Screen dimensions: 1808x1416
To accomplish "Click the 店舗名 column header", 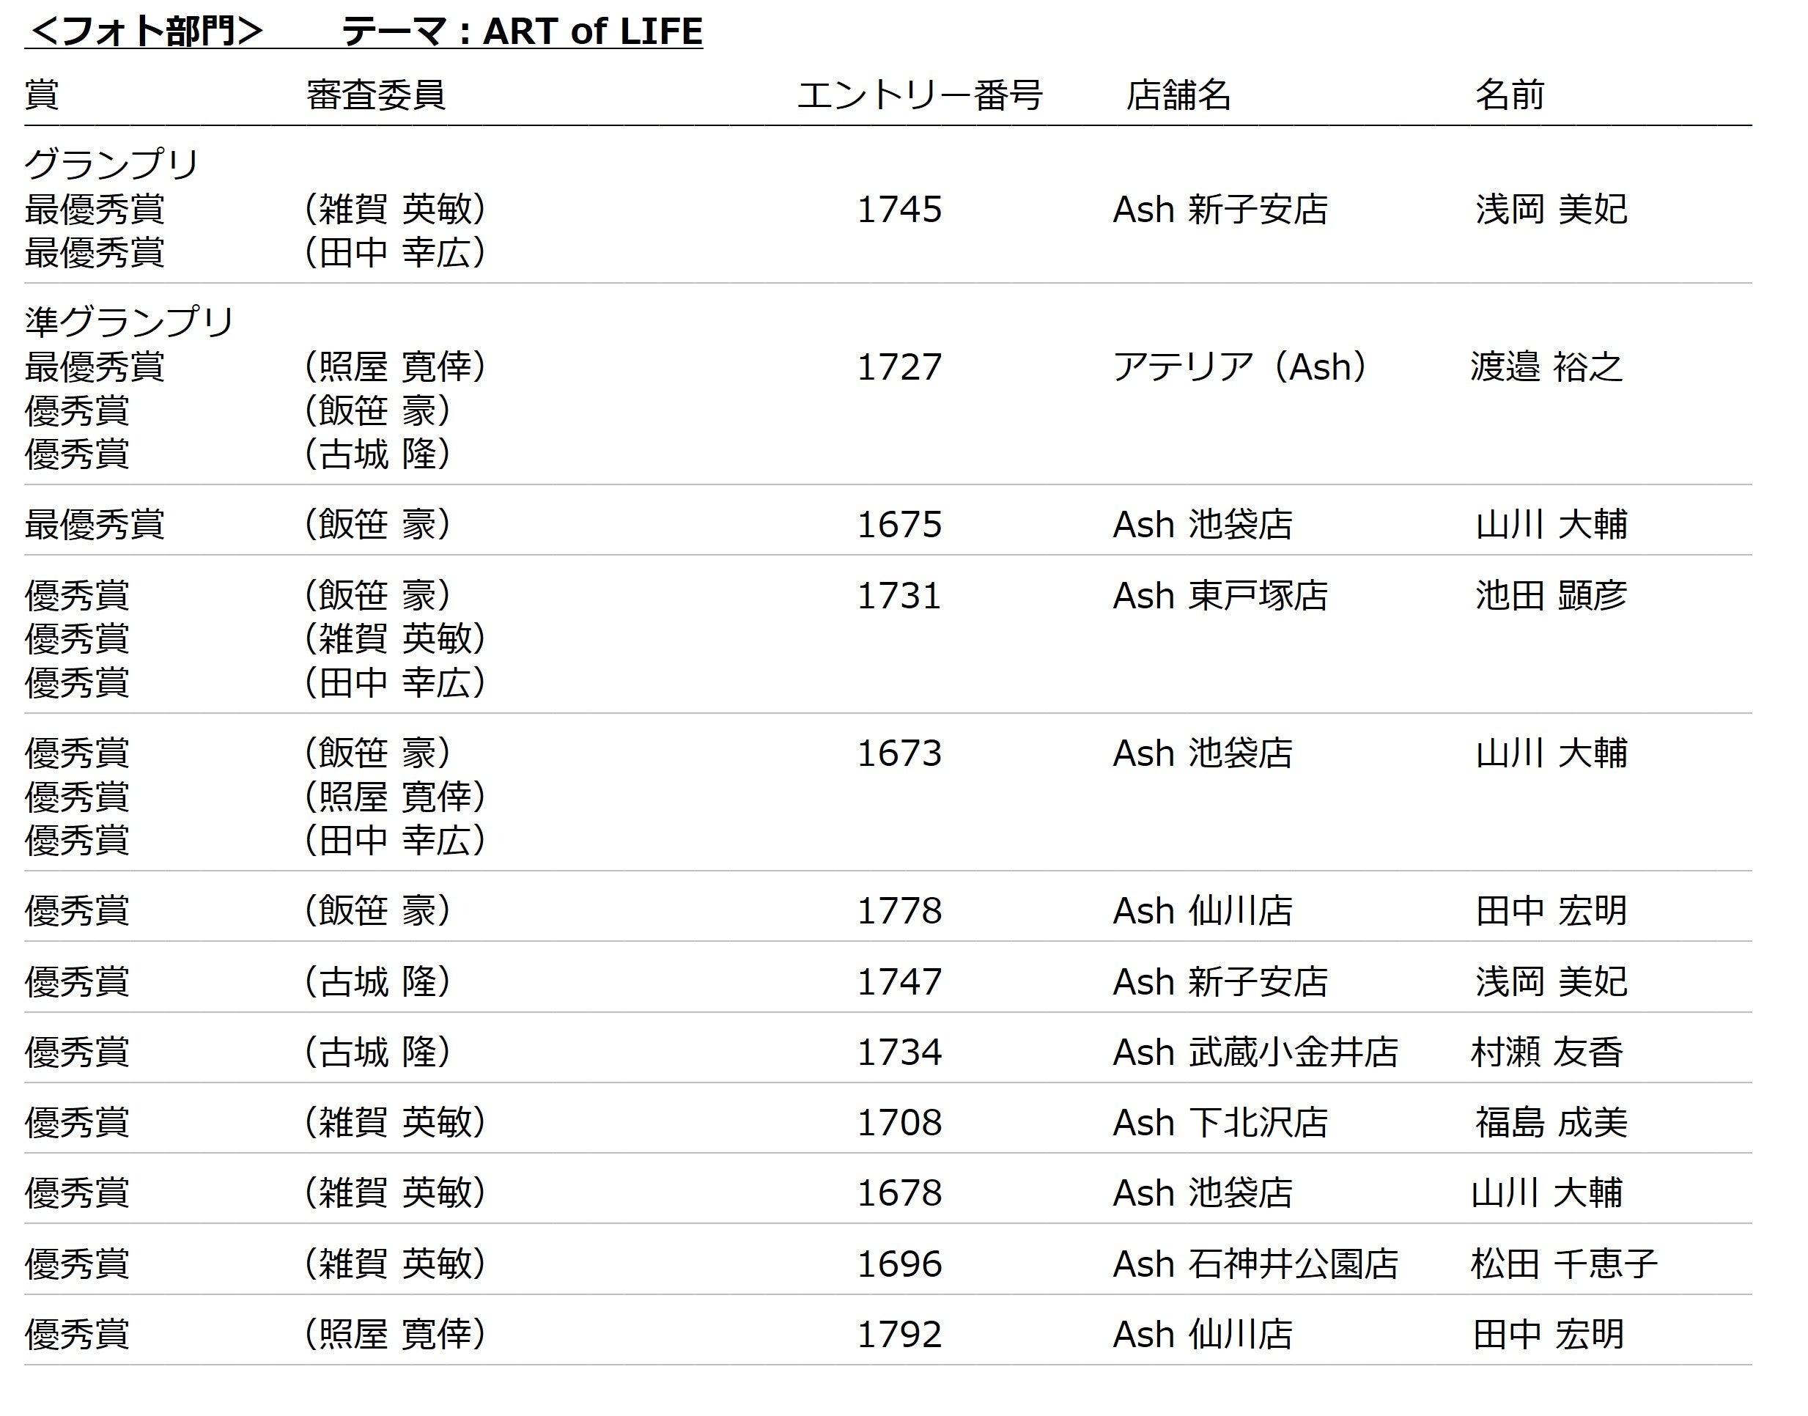I will pos(1178,95).
